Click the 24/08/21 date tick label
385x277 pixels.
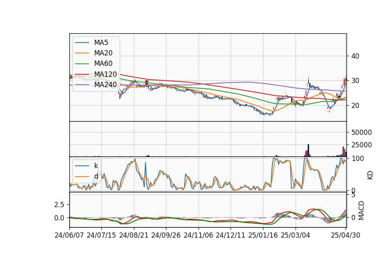pos(134,235)
